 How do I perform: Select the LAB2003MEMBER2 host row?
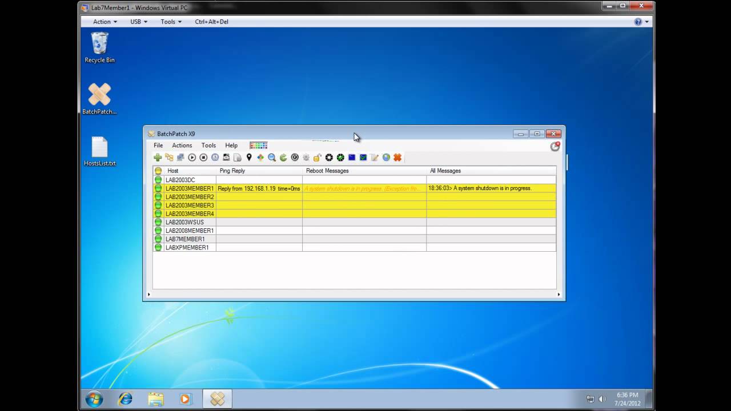[x=354, y=197]
